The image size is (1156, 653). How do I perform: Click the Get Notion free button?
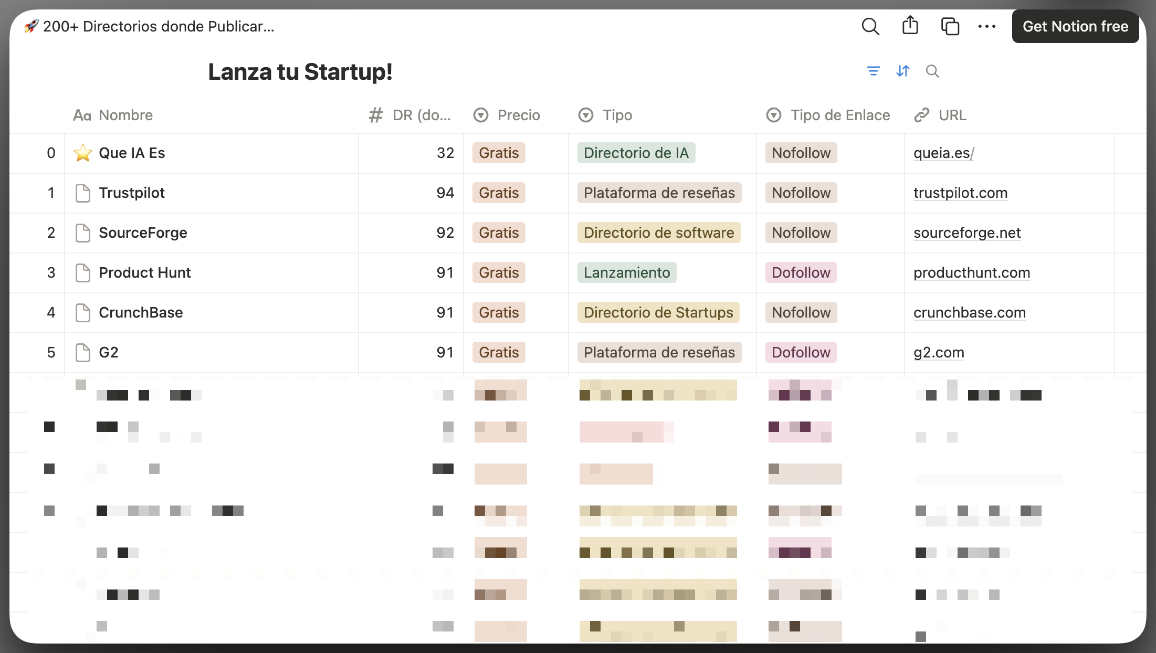click(1075, 26)
